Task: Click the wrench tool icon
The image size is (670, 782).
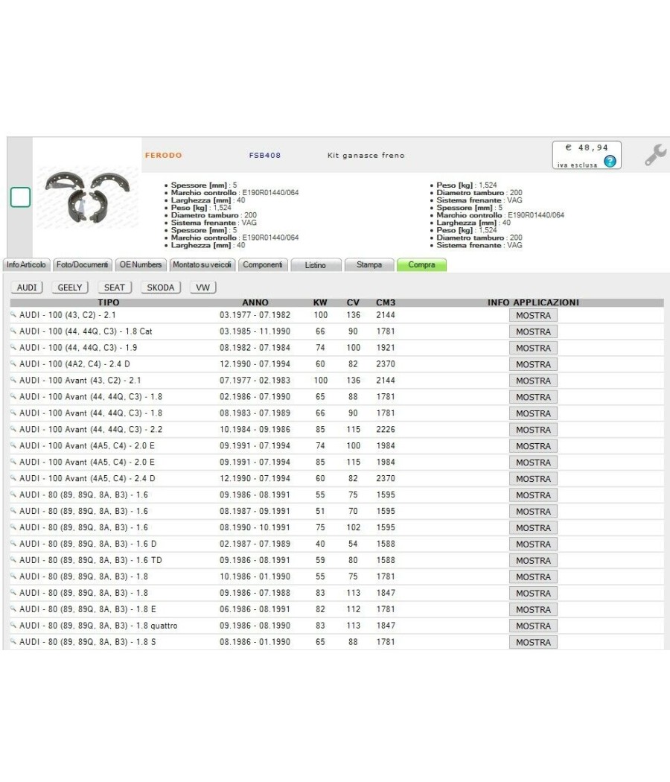Action: pos(655,155)
